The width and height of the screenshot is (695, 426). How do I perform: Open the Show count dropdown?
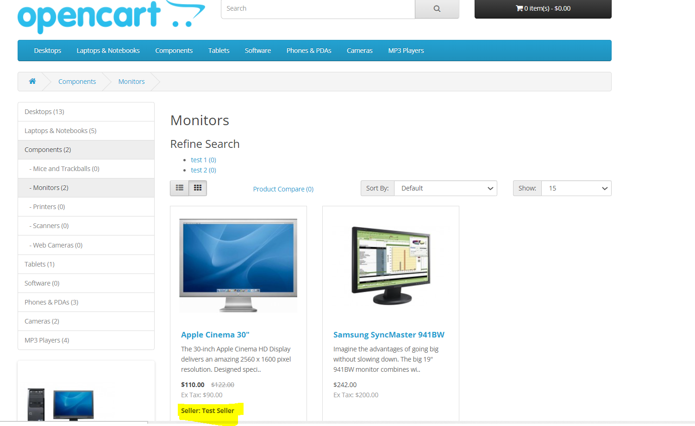point(576,188)
